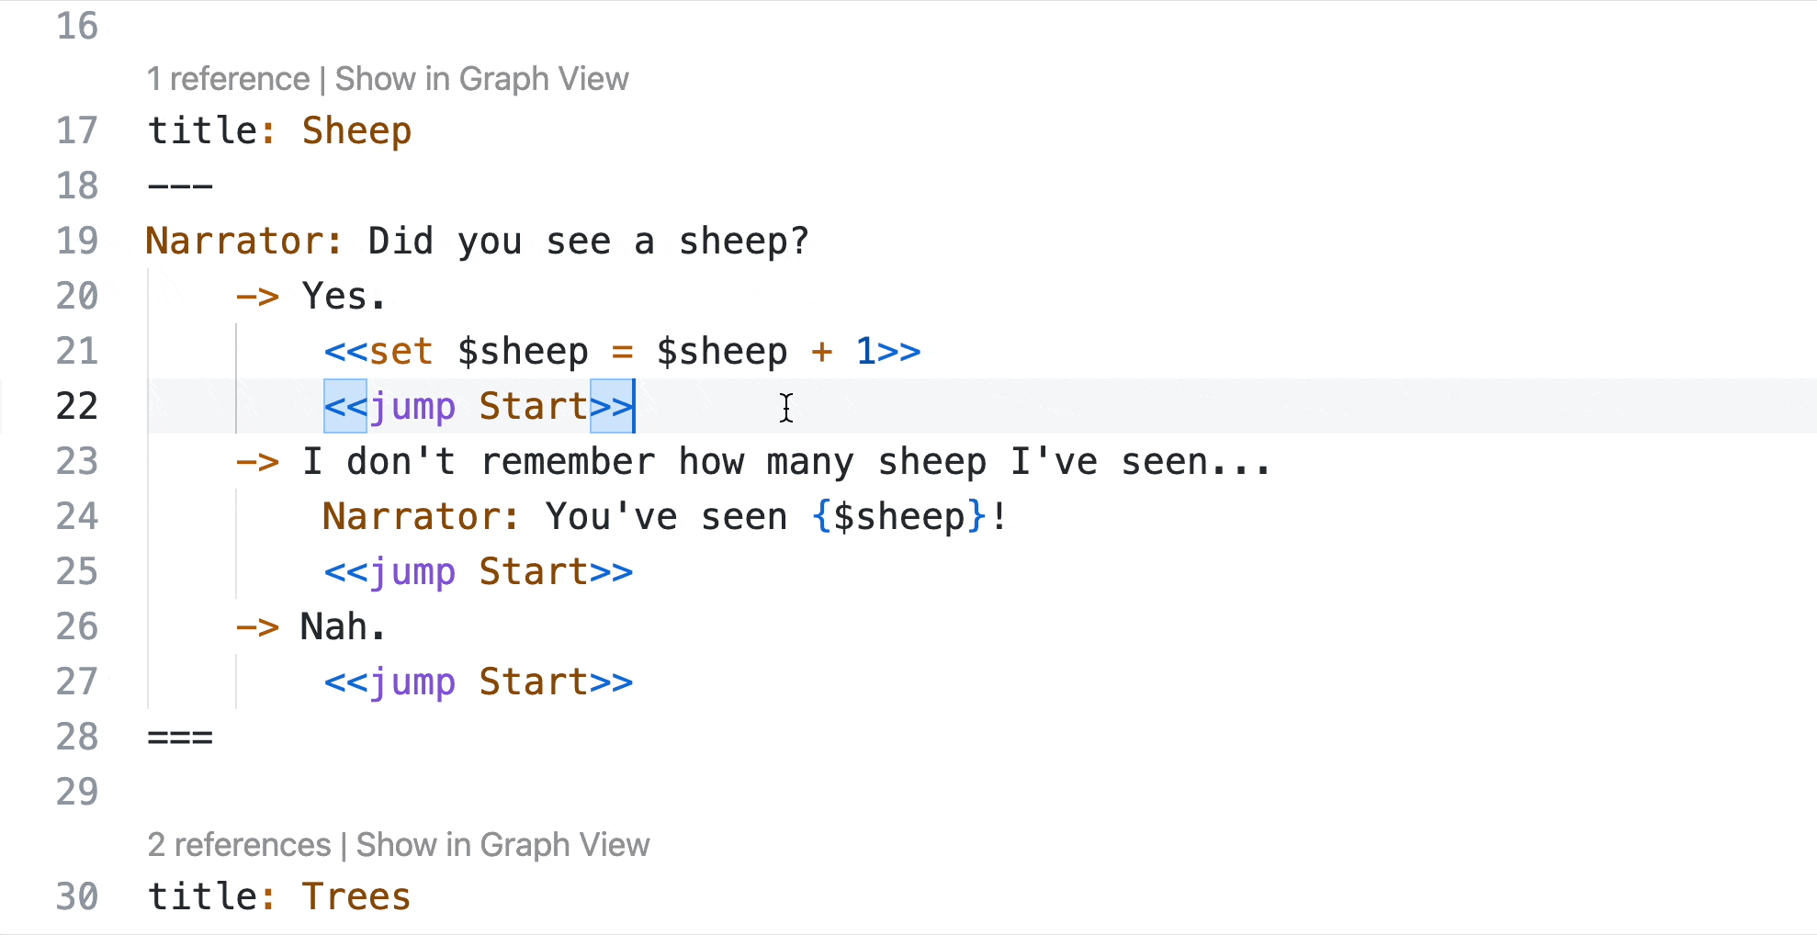Place cursor on the "Trees" title value
Image resolution: width=1817 pixels, height=935 pixels.
coord(356,896)
